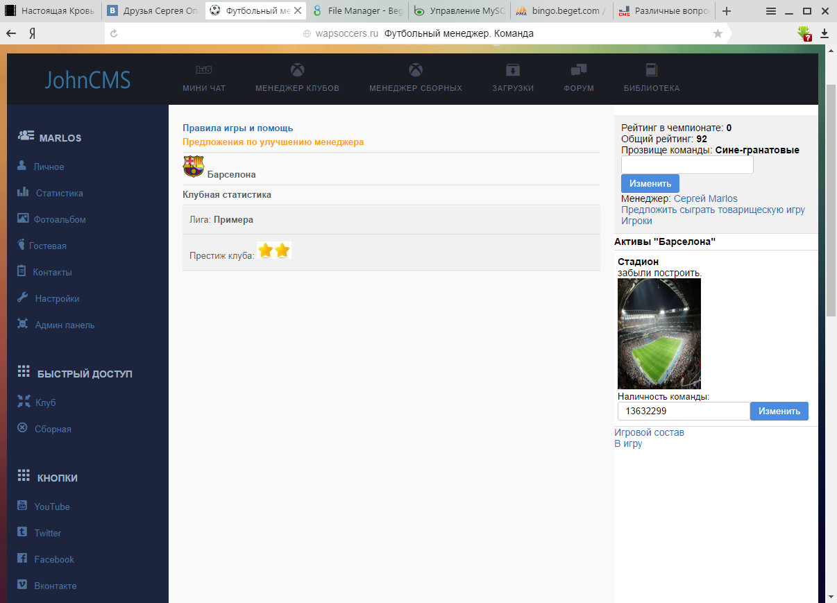
Task: Bookmark the page with star icon
Action: [718, 33]
